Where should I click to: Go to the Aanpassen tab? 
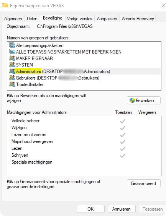click(x=107, y=19)
